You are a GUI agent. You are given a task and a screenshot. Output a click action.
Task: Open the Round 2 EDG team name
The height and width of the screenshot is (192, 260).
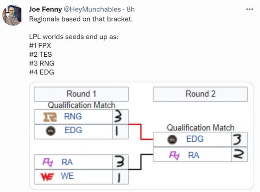(195, 139)
